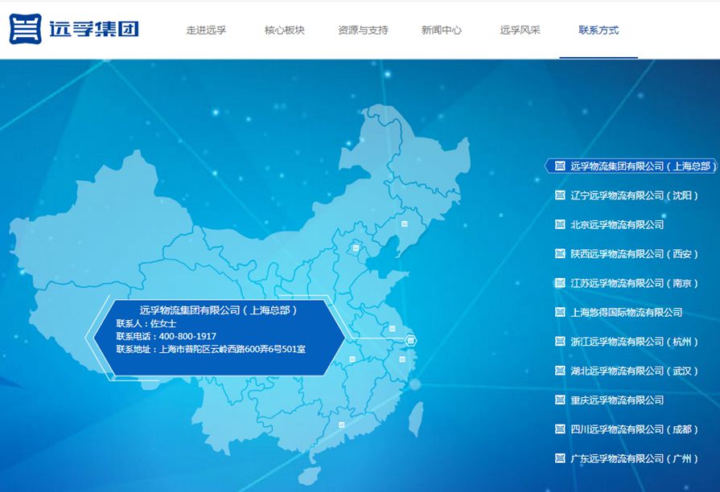Click the icon beside 重庆远孚物流有限公司
Image resolution: width=720 pixels, height=492 pixels.
(560, 400)
